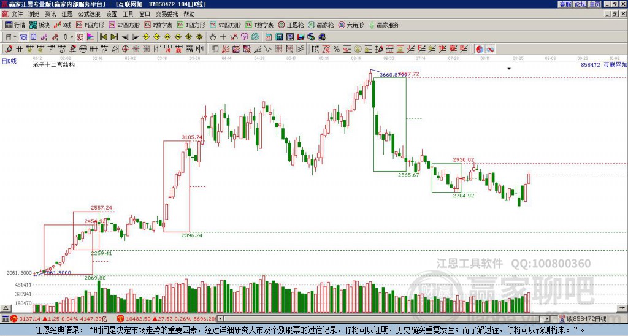Open the 9T四方形 tool
Screen dimensions: 628x336
click(x=225, y=25)
